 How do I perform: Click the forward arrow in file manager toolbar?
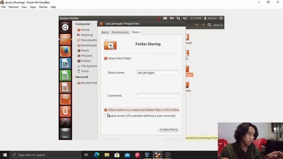(203, 25)
